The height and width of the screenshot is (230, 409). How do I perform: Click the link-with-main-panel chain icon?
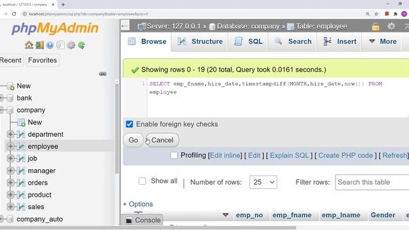pos(103,74)
